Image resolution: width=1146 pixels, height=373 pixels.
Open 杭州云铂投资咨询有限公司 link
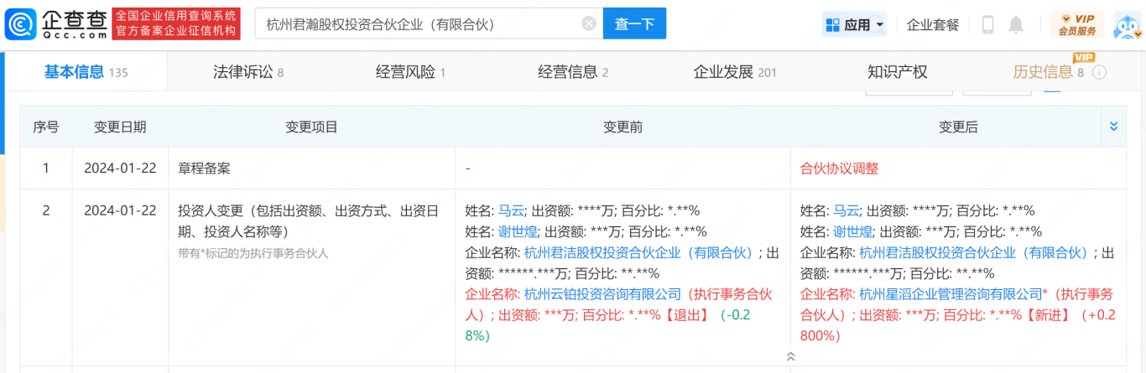(602, 294)
